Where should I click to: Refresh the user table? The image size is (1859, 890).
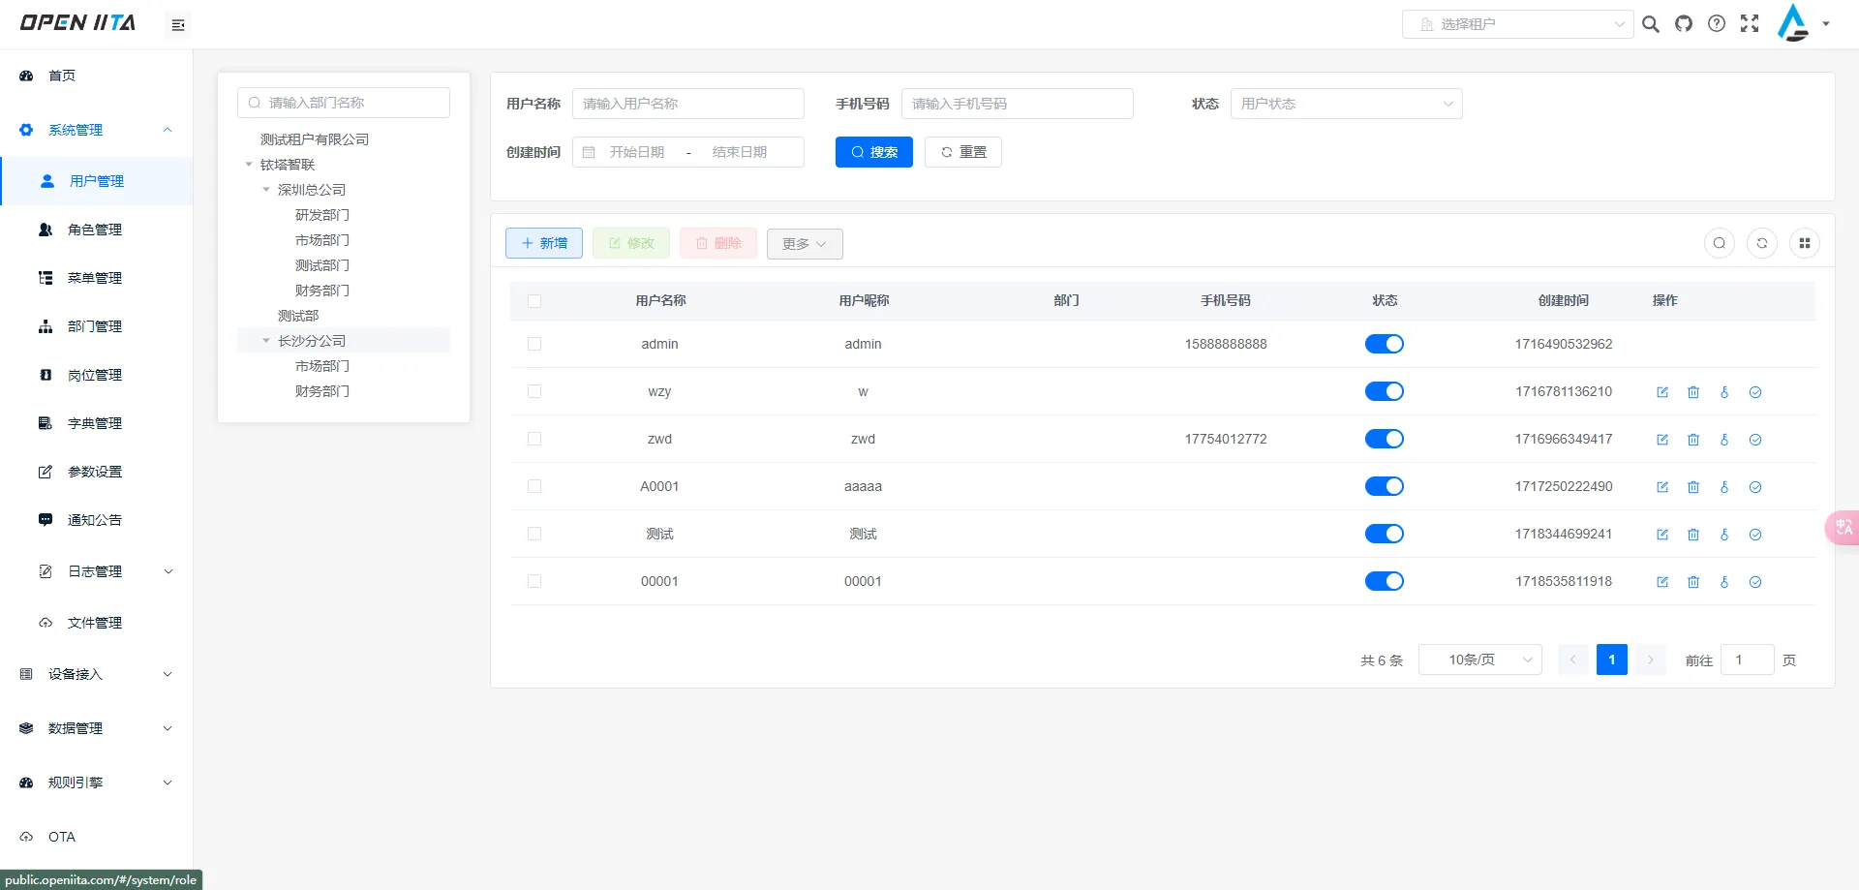[x=1762, y=243]
